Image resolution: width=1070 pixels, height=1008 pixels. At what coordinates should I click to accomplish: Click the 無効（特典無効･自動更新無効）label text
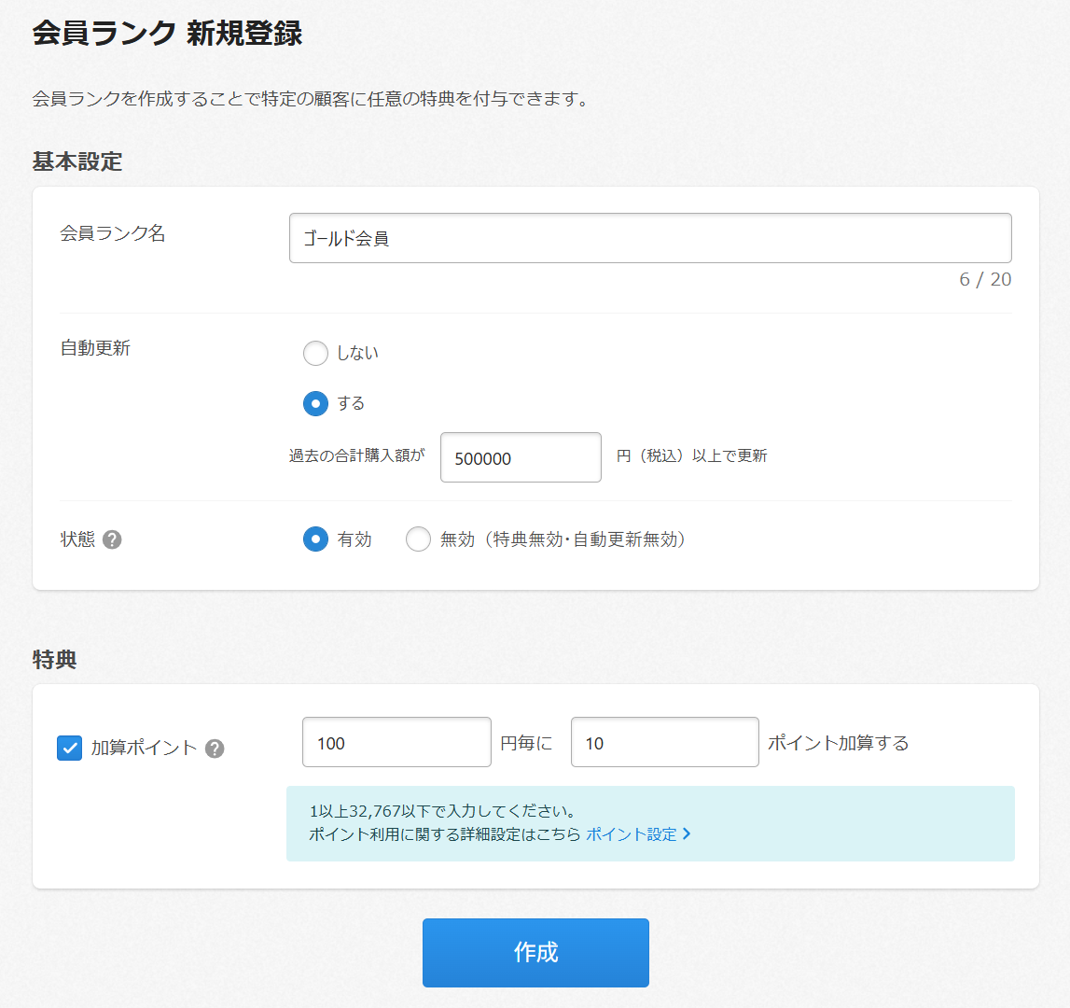563,539
